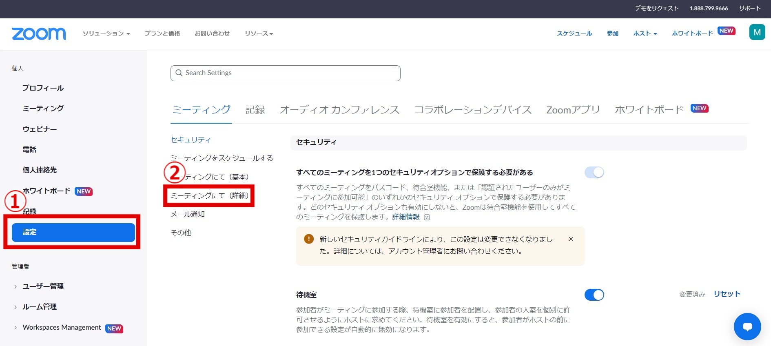The height and width of the screenshot is (346, 771).
Task: Click the external link icon beside 詳細情報
Action: [427, 217]
